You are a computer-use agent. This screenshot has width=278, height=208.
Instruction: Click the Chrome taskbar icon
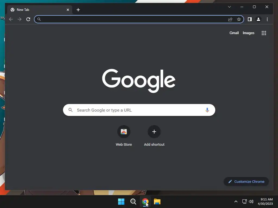point(145,201)
